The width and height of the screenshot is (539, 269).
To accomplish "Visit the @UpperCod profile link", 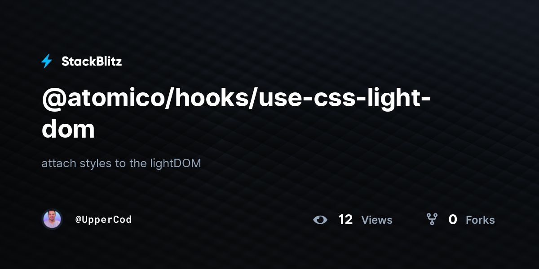I will 103,220.
